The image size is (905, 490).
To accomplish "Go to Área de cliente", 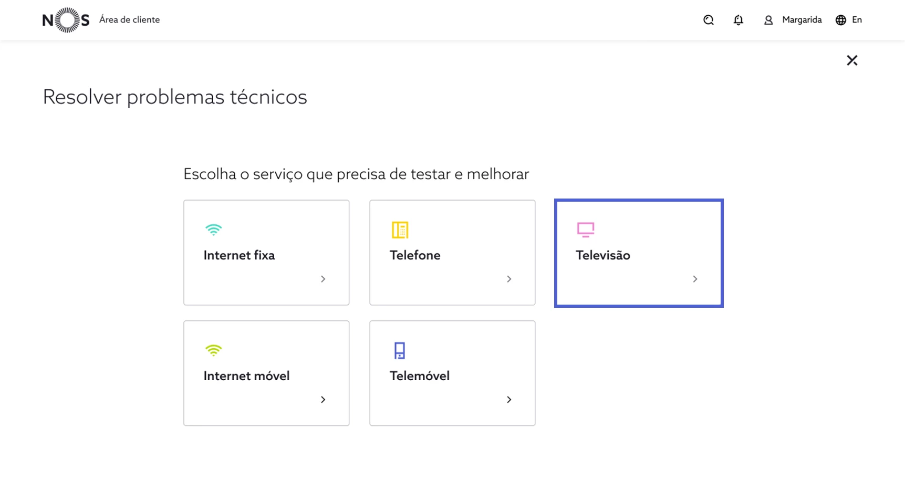I will 129,20.
